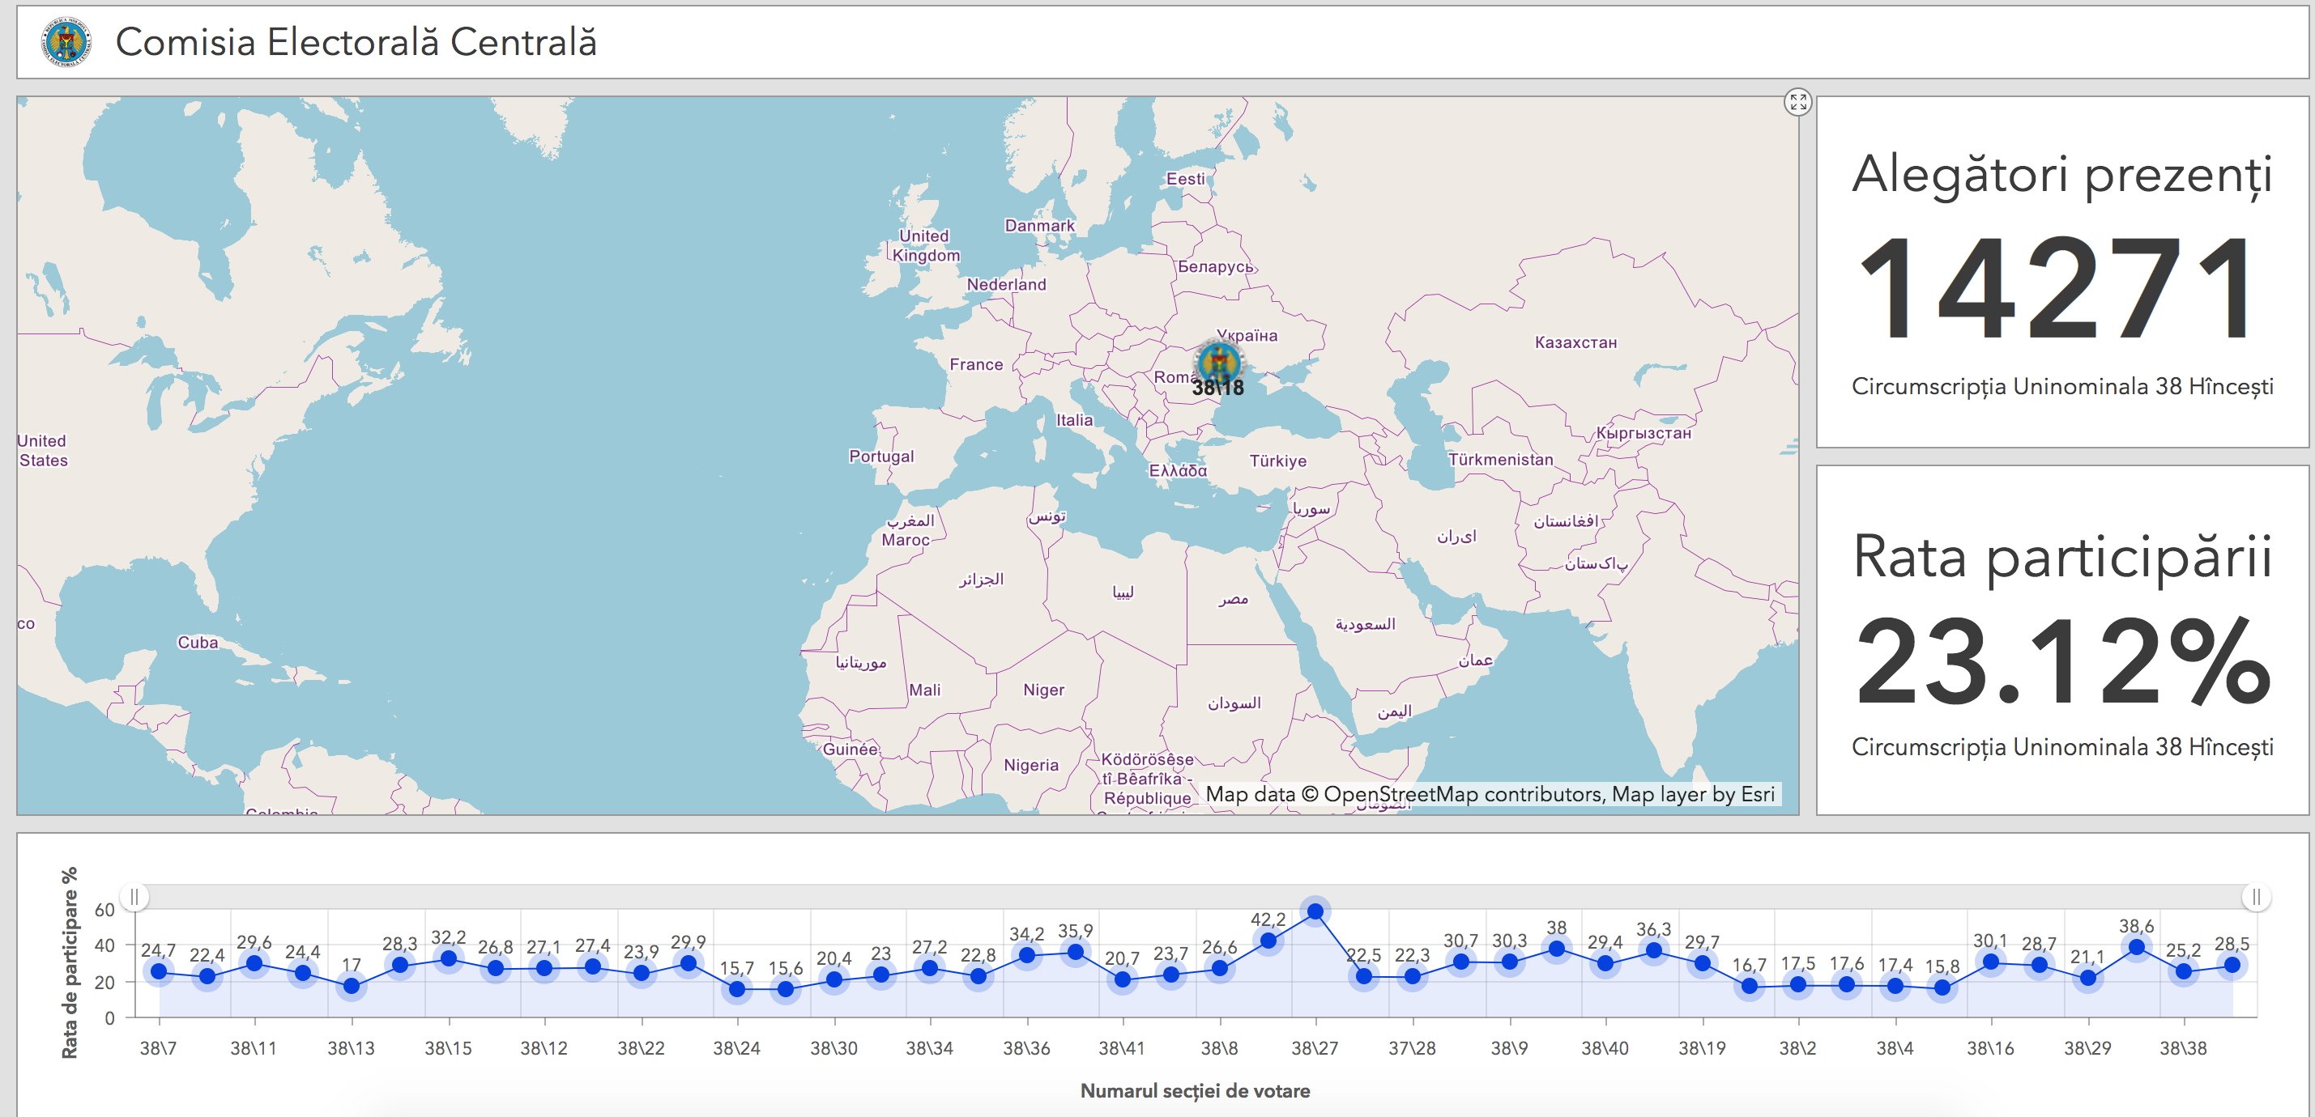
Task: Select the 42,2 data point
Action: click(x=1268, y=940)
